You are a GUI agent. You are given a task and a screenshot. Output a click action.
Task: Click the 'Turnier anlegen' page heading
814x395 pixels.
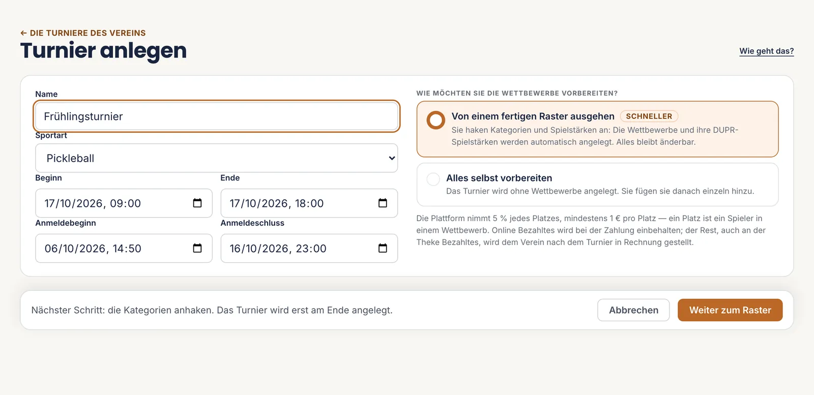[x=103, y=50]
